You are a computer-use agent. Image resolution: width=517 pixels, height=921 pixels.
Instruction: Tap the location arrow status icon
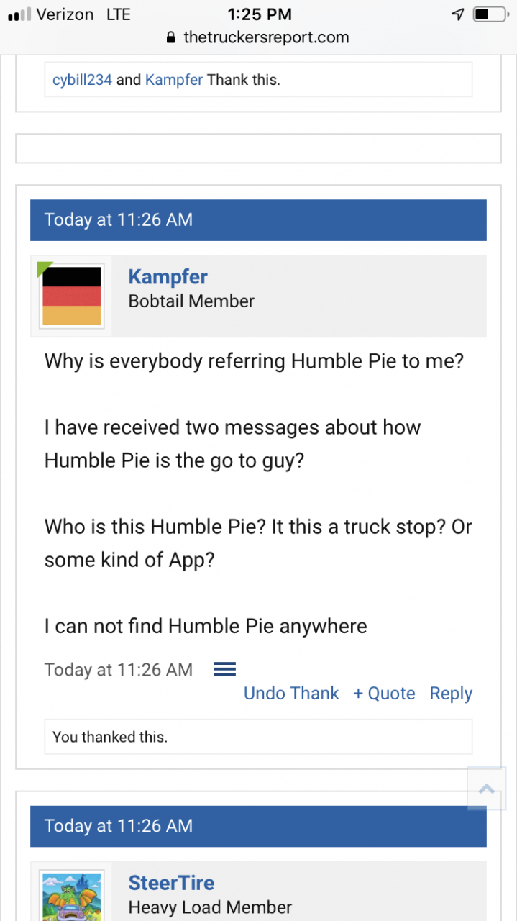(457, 14)
